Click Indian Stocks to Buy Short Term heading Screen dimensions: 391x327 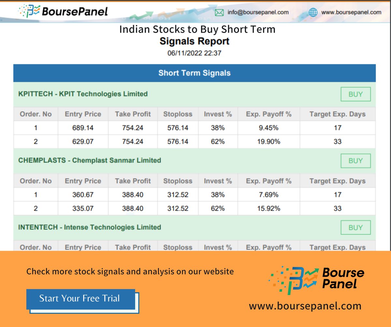click(x=197, y=29)
